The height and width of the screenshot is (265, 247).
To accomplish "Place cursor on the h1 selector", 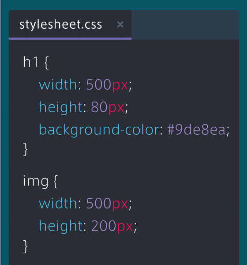I will [30, 62].
